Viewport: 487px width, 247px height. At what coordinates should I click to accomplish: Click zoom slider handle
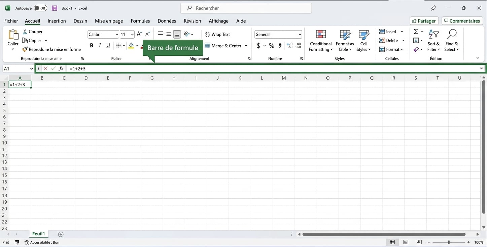coord(449,242)
